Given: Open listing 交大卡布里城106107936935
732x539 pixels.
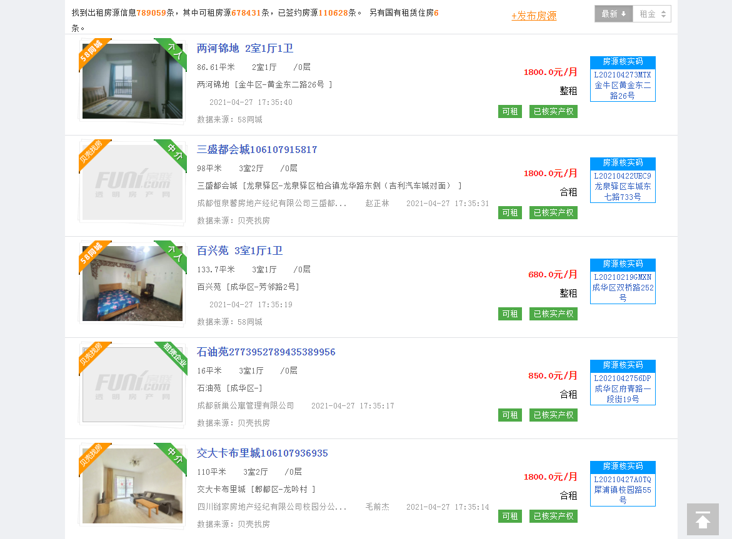Looking at the screenshot, I should coord(262,453).
